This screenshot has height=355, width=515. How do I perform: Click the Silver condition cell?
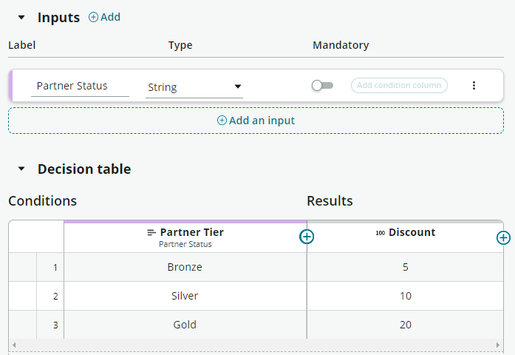tap(185, 296)
